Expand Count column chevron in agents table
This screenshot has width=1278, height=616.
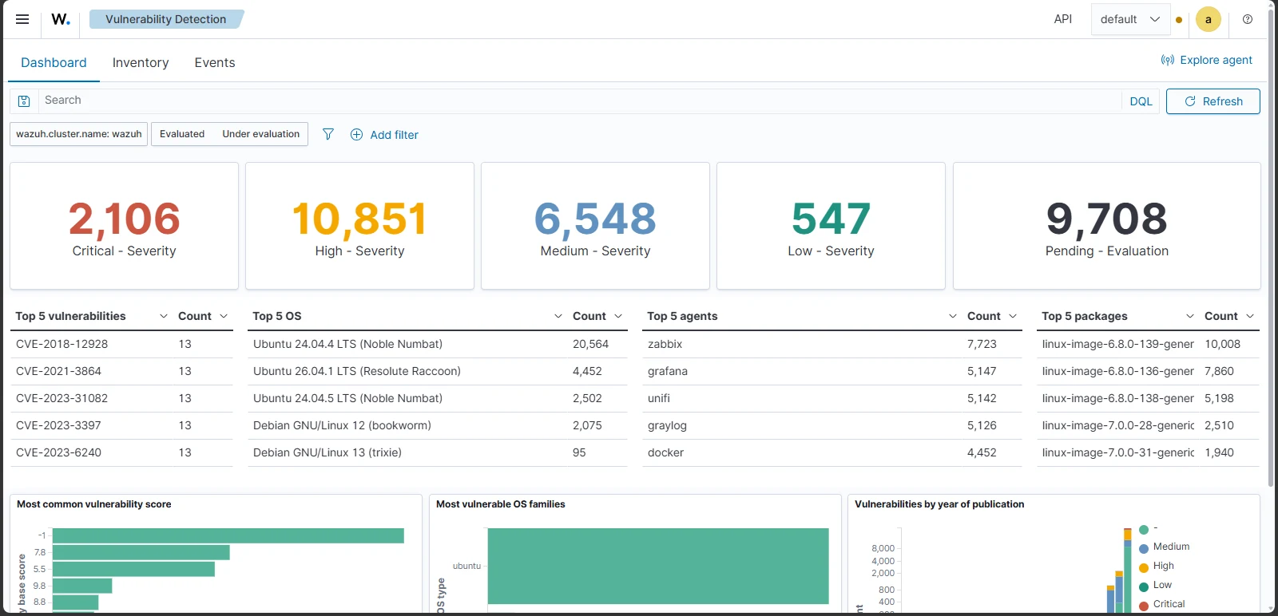(1013, 316)
